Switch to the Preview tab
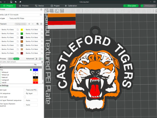This screenshot has height=118, width=157. coord(24,6)
